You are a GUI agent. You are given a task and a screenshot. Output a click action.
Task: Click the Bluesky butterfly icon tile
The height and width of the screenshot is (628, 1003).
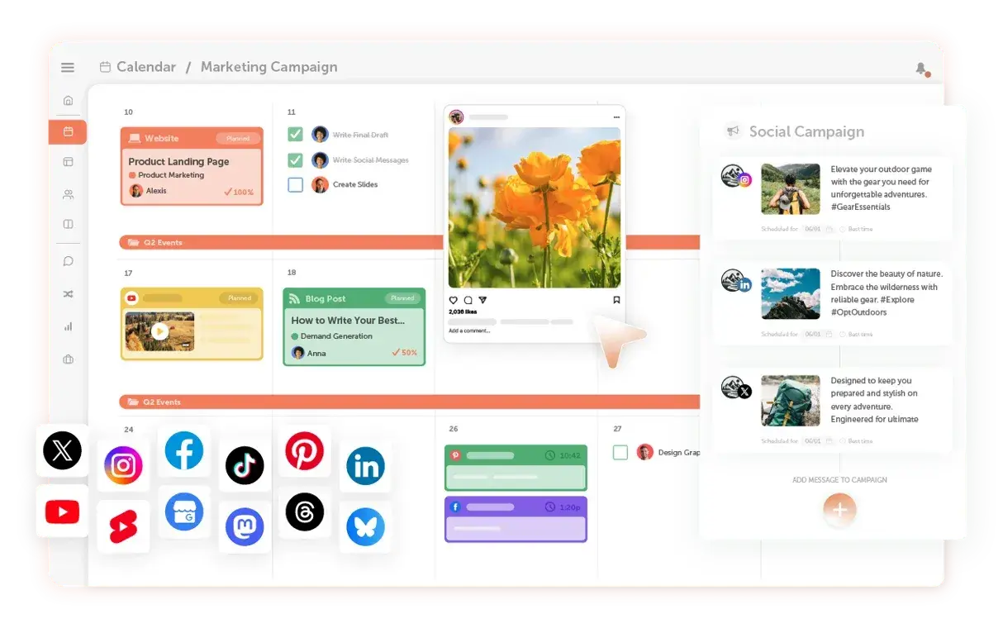pos(365,527)
